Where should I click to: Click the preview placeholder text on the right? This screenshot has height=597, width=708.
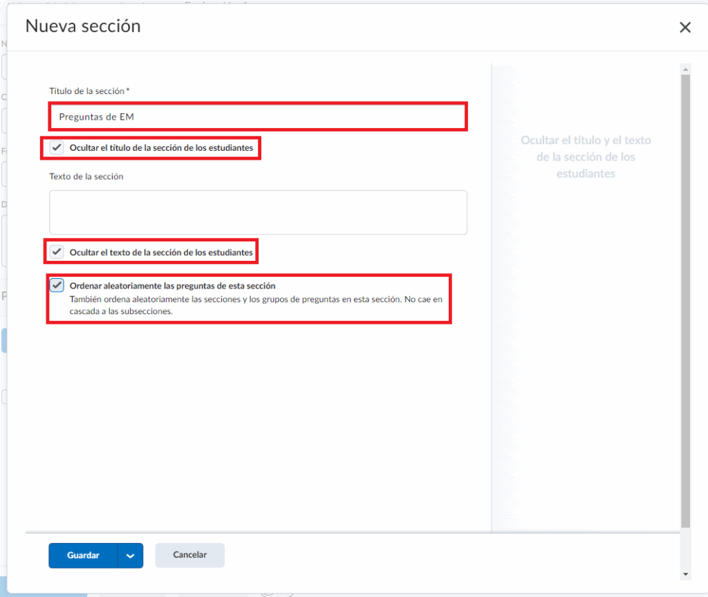586,157
